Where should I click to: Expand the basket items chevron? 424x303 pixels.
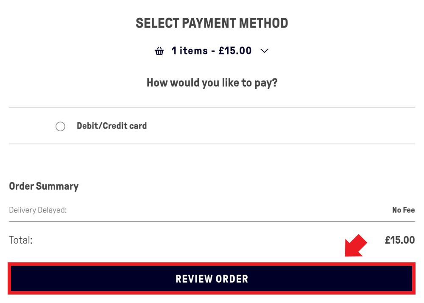(x=264, y=51)
